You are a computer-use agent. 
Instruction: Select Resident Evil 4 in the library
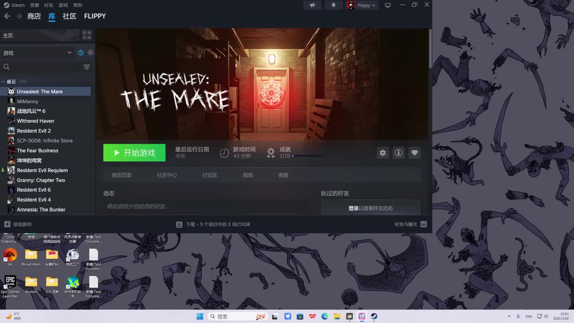pyautogui.click(x=45, y=200)
